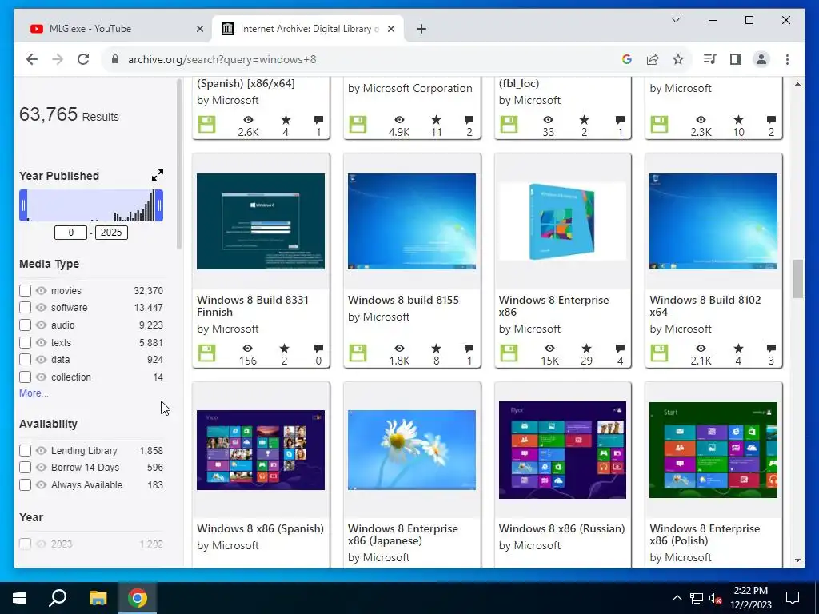The height and width of the screenshot is (614, 819).
Task: Check the Borrow 14 Days checkbox
Action: (25, 467)
